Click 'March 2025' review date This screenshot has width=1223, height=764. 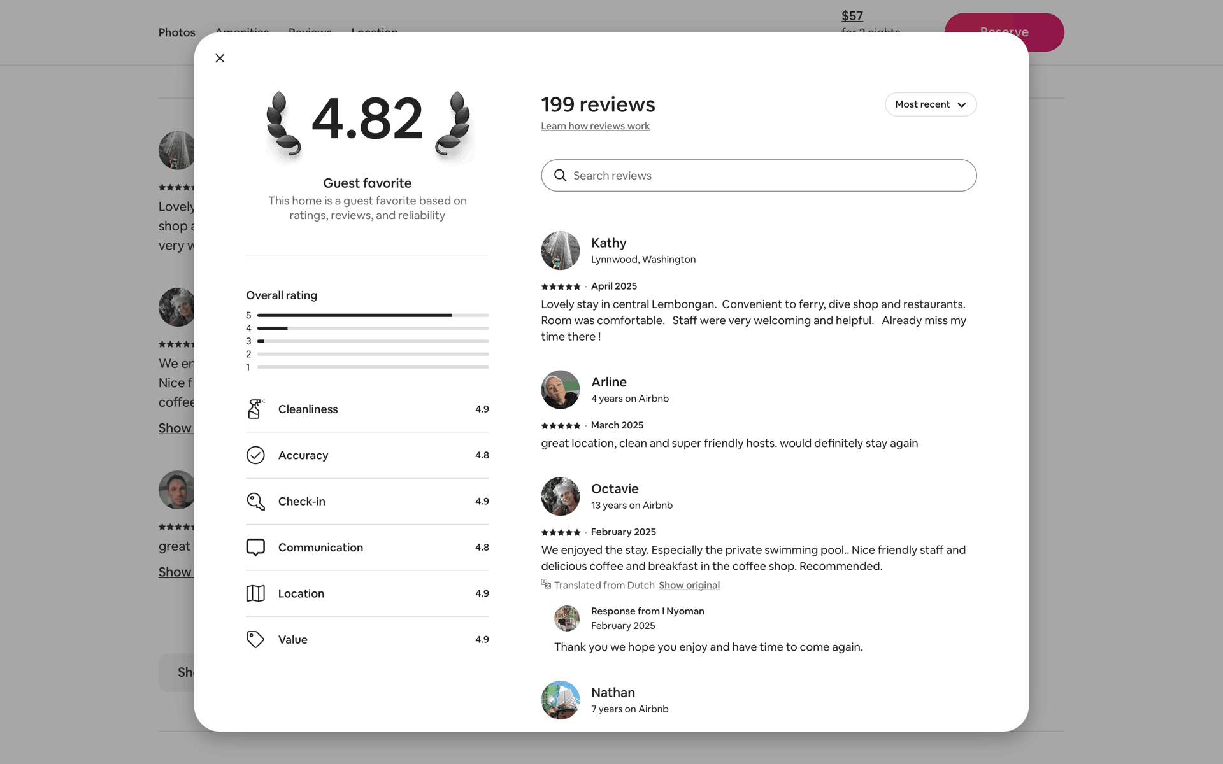coord(617,425)
